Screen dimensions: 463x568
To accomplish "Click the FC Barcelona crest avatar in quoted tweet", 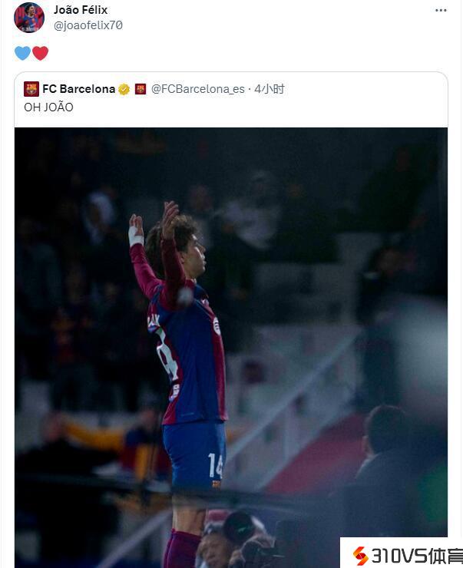I will click(x=31, y=89).
